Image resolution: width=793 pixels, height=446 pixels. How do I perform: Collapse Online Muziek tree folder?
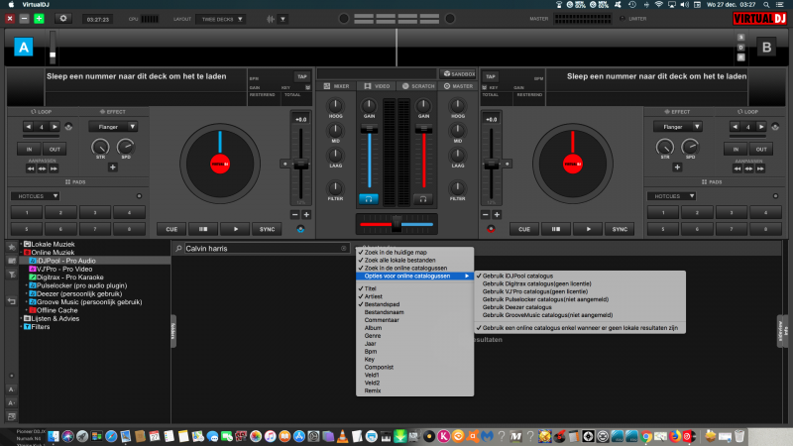click(x=21, y=253)
